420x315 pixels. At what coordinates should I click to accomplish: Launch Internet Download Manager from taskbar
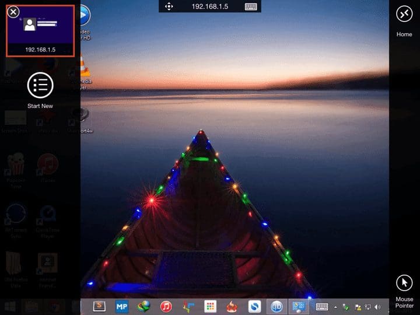144,306
